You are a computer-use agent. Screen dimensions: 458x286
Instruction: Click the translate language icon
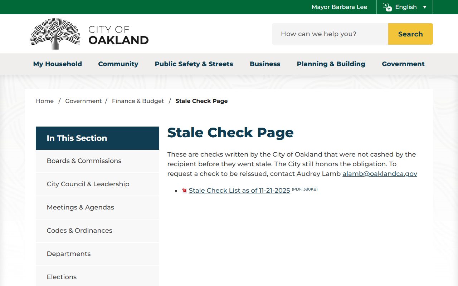click(x=387, y=7)
